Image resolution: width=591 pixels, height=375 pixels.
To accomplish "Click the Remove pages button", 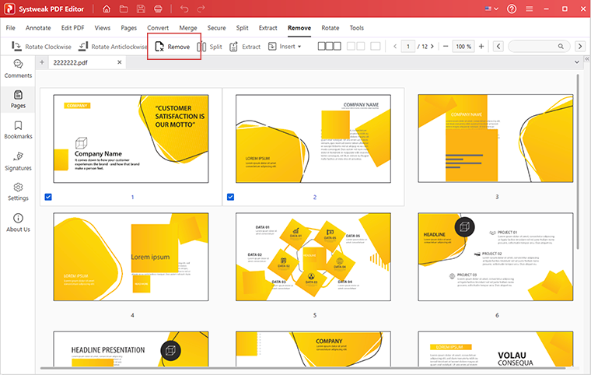I will (173, 47).
